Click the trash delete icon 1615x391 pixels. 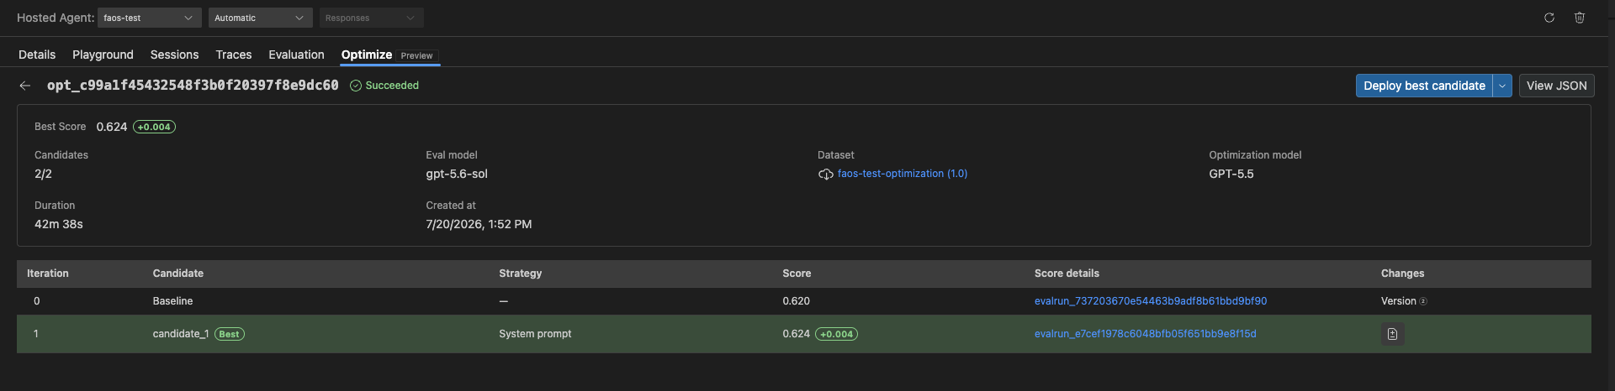coord(1580,18)
